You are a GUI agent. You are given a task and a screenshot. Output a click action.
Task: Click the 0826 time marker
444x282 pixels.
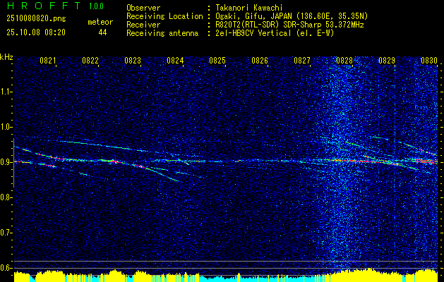260,60
